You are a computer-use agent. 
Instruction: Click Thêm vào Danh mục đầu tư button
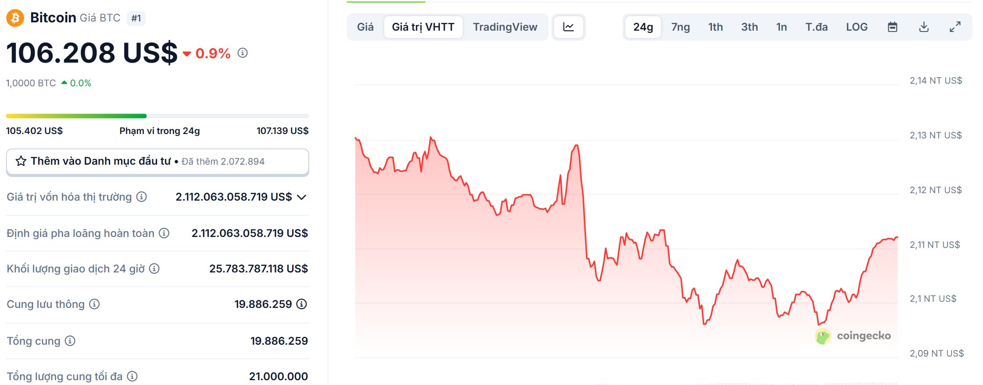pyautogui.click(x=157, y=161)
